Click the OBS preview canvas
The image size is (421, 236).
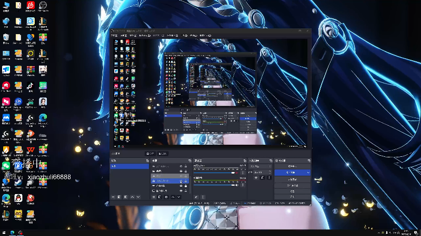coord(210,93)
